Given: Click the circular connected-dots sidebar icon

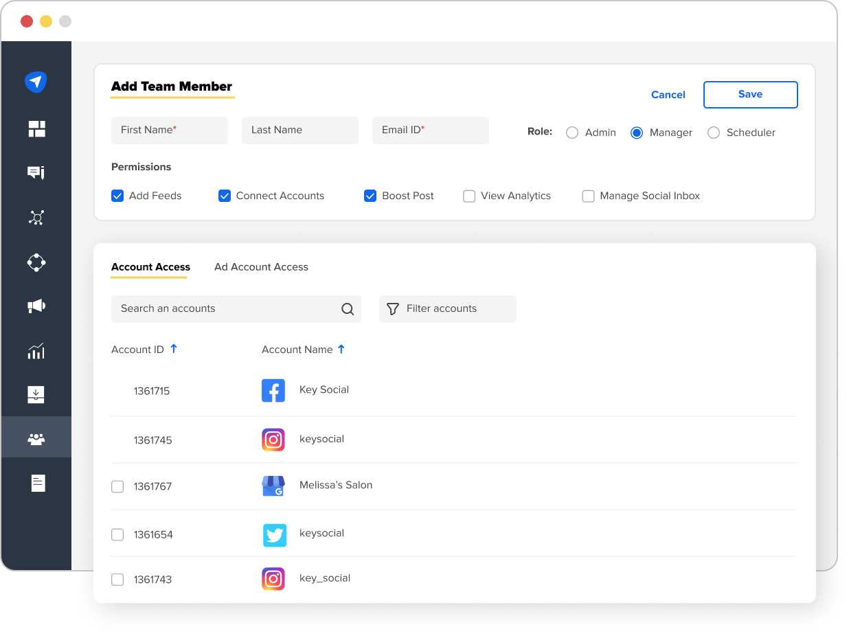Looking at the screenshot, I should tap(36, 262).
